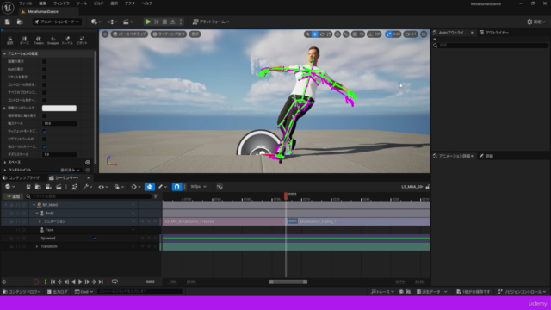Click the パースペクティブ viewport button

(130, 34)
